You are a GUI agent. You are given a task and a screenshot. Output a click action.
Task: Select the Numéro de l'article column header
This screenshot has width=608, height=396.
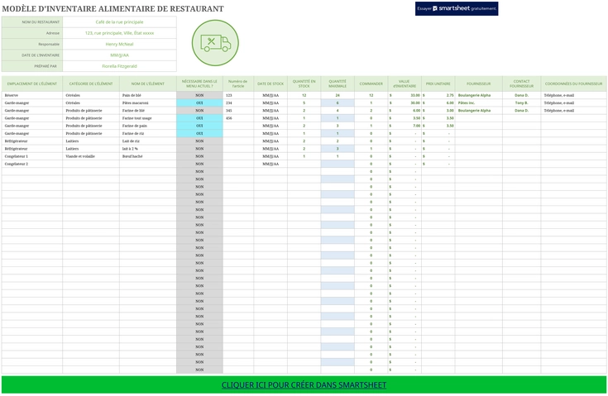(238, 83)
